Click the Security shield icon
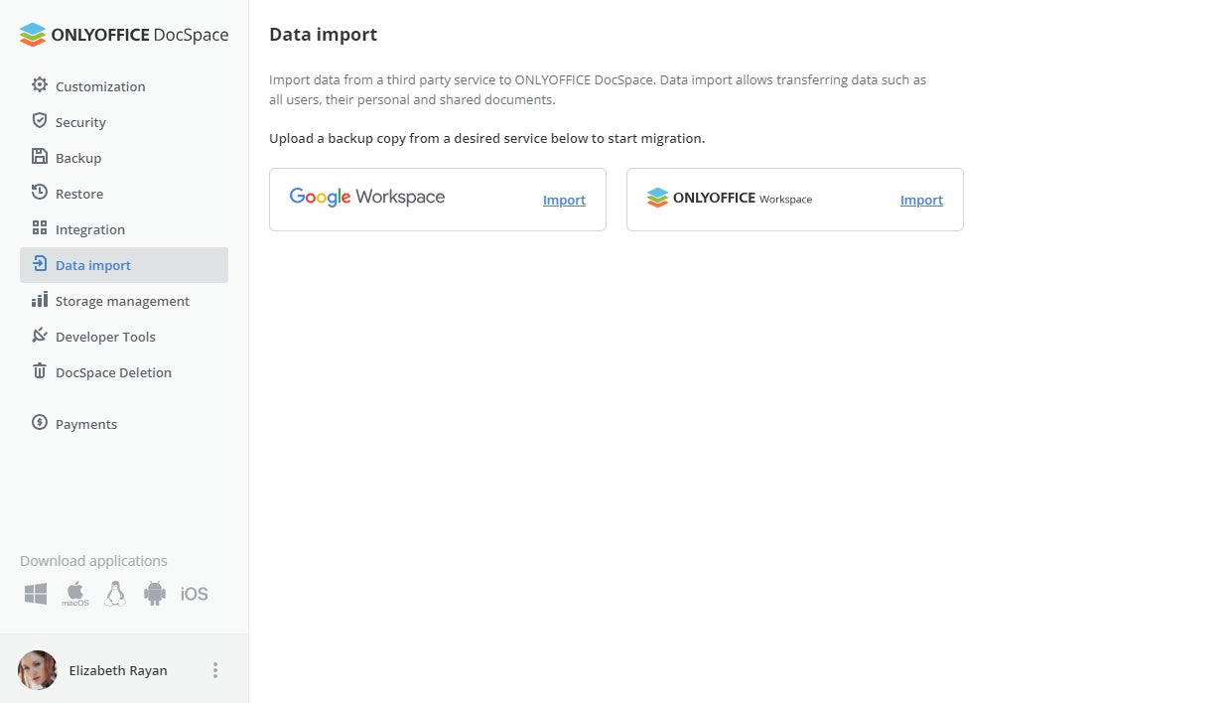The height and width of the screenshot is (703, 1231). click(x=40, y=121)
